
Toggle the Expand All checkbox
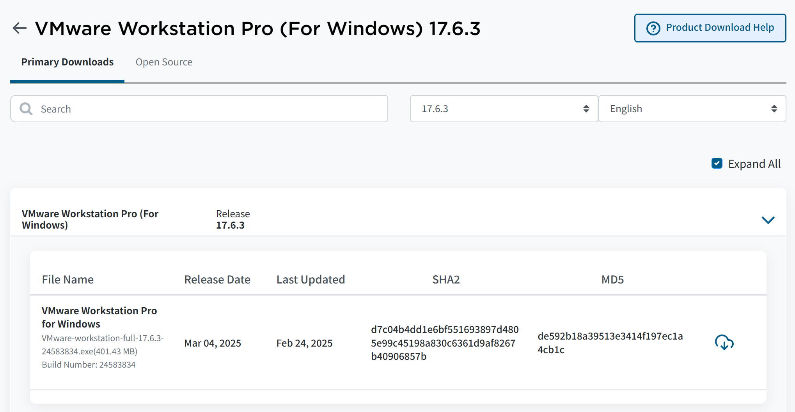click(717, 164)
